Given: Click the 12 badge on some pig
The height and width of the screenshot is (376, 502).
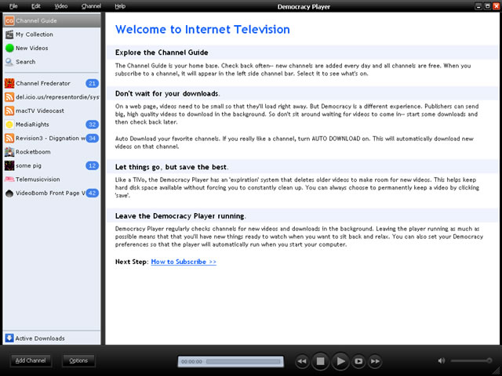Looking at the screenshot, I should pos(93,165).
